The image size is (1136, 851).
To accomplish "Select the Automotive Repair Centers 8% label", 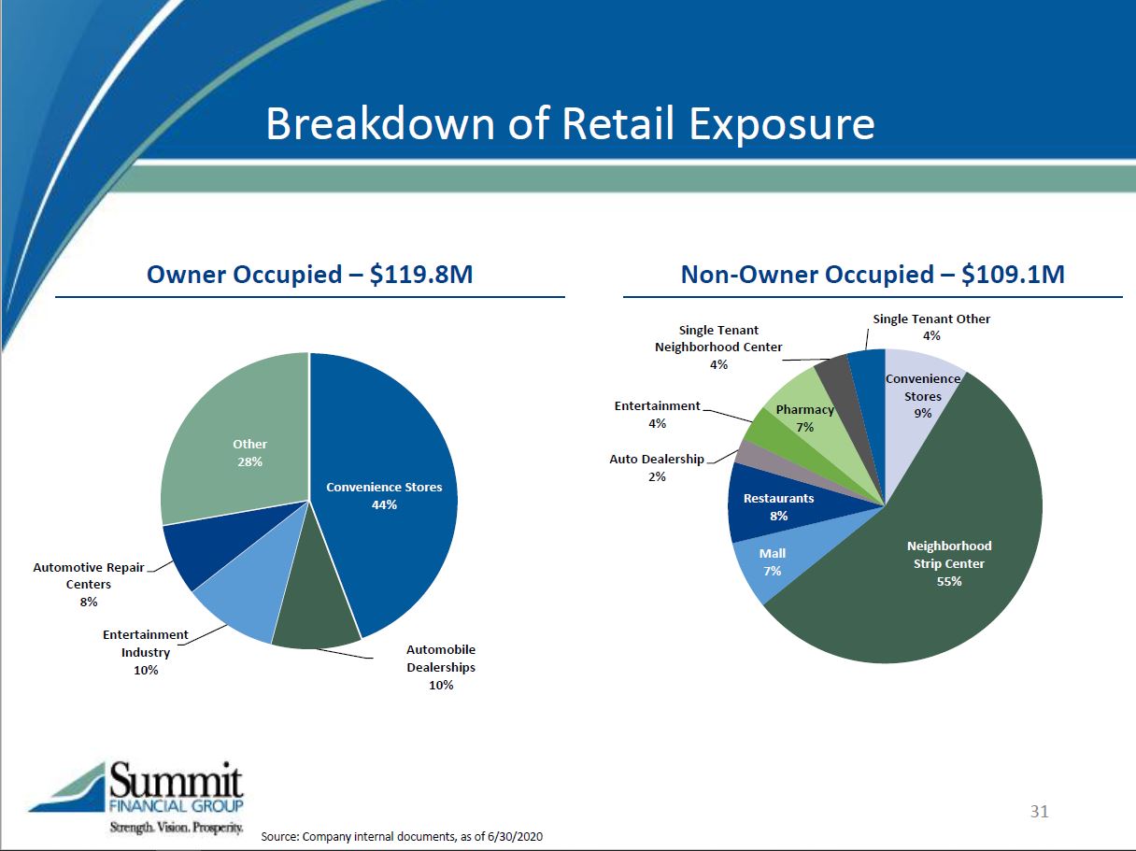I will (89, 584).
